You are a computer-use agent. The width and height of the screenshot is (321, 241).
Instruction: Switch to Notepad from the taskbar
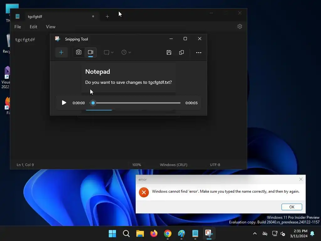pos(195,233)
